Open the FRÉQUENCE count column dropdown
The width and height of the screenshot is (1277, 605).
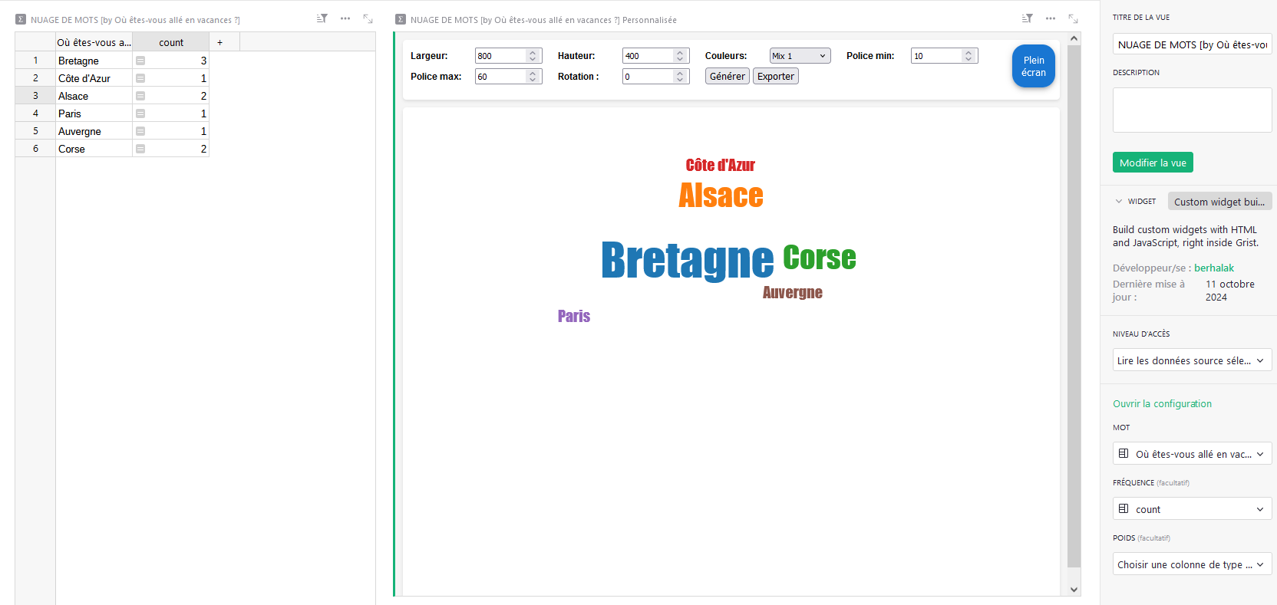[1192, 509]
